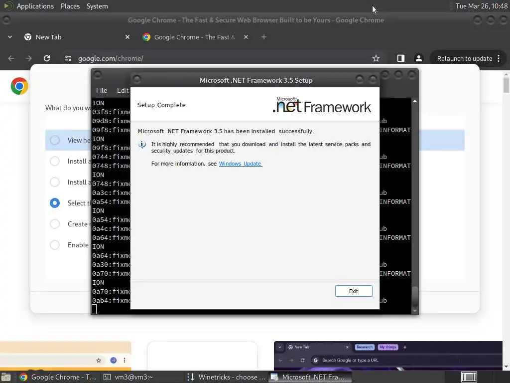Select the 'View he...' radio option
This screenshot has height=383, width=510.
(55, 140)
